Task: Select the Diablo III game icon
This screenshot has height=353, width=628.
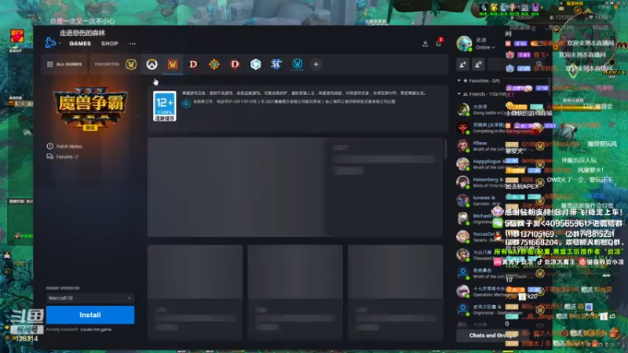Action: point(235,64)
